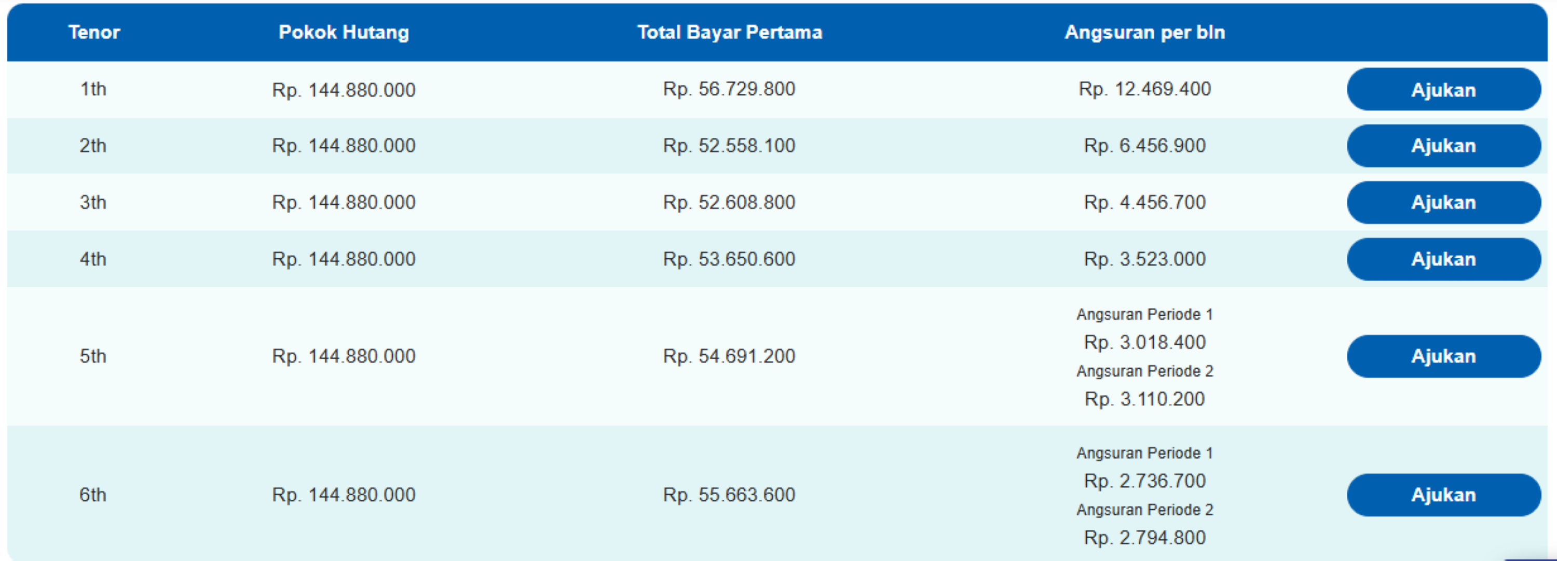Click Angsuran Periode 2 label in 6th row
Viewport: 1557px width, 561px height.
point(1144,509)
